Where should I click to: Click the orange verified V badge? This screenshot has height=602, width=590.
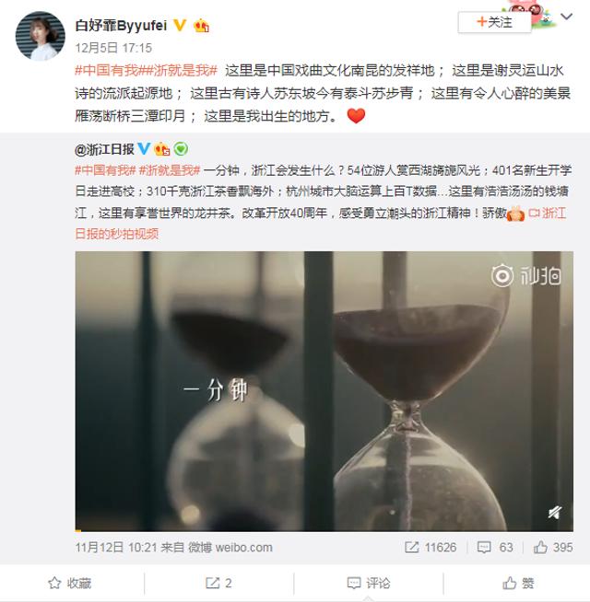pyautogui.click(x=180, y=26)
